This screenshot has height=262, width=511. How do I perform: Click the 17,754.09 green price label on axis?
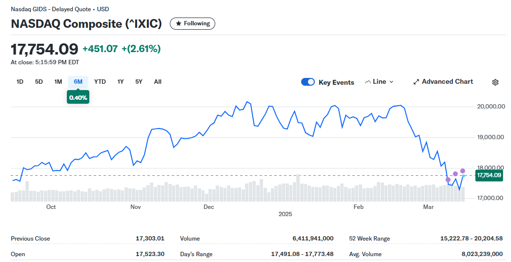[x=489, y=175]
